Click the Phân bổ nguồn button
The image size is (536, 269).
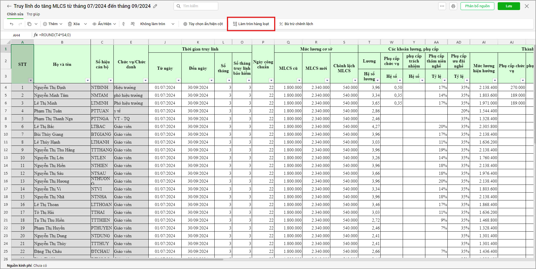pyautogui.click(x=477, y=6)
